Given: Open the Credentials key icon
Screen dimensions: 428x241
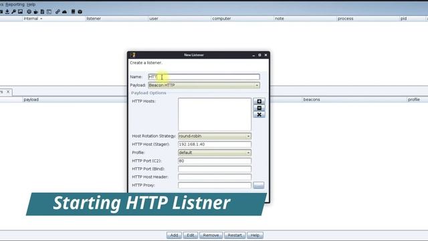Looking at the screenshot, I should pos(13,12).
